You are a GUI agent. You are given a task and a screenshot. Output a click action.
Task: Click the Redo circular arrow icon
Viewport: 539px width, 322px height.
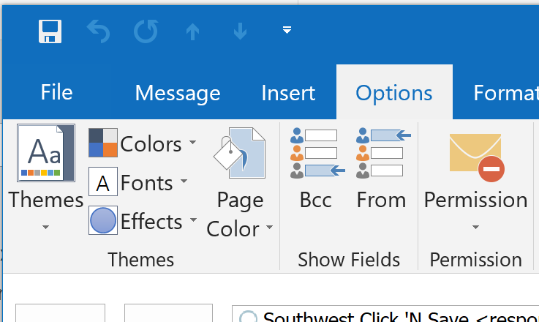pyautogui.click(x=146, y=31)
